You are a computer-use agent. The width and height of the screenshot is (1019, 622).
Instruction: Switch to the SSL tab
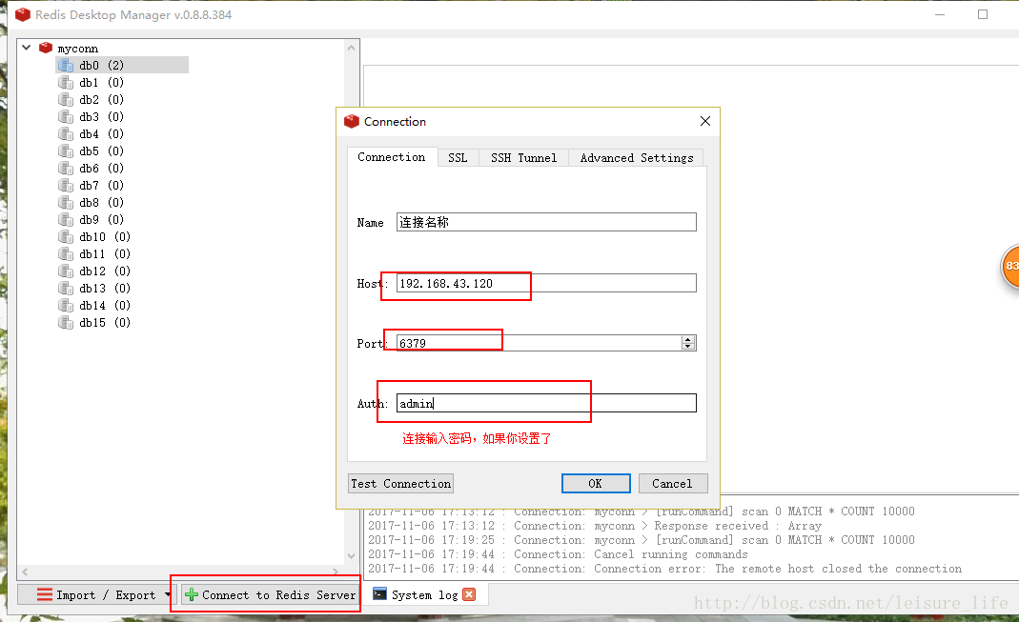(x=458, y=158)
